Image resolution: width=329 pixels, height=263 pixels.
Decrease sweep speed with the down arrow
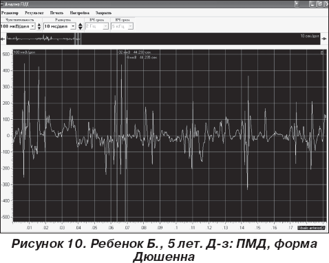pos(81,28)
